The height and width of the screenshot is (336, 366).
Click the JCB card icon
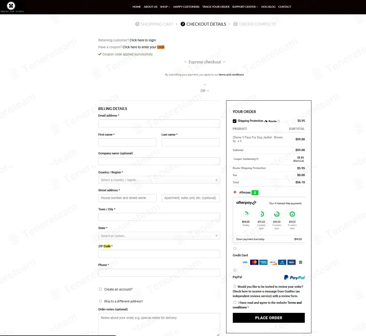[301, 262]
